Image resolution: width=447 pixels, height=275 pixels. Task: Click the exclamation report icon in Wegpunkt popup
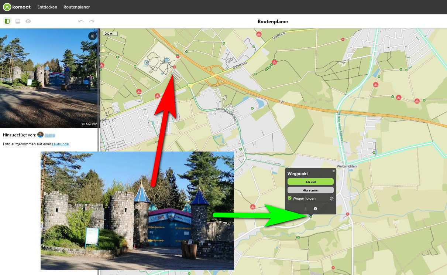click(x=315, y=209)
